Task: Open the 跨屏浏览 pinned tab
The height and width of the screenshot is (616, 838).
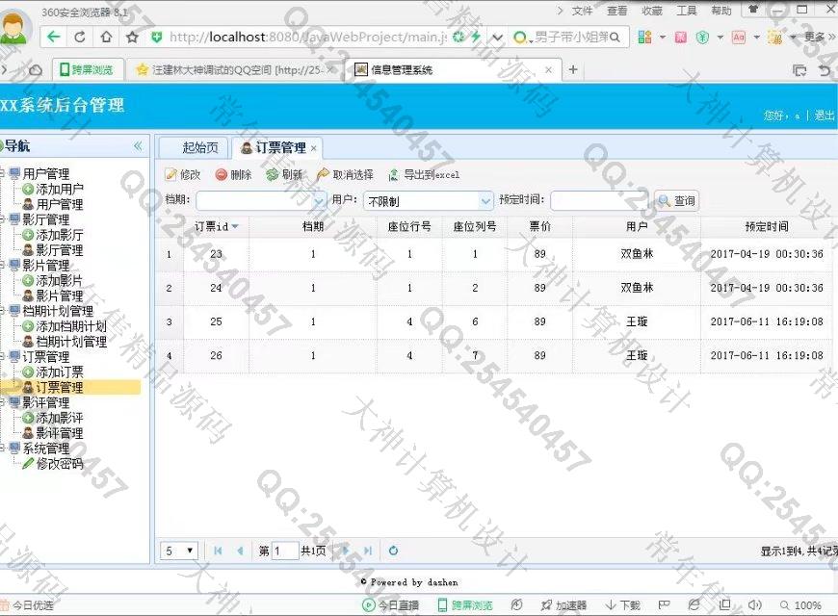Action: [87, 69]
